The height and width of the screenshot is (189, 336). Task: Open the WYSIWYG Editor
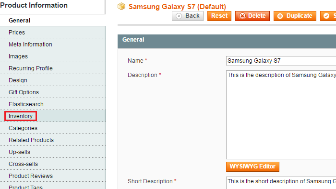point(252,167)
